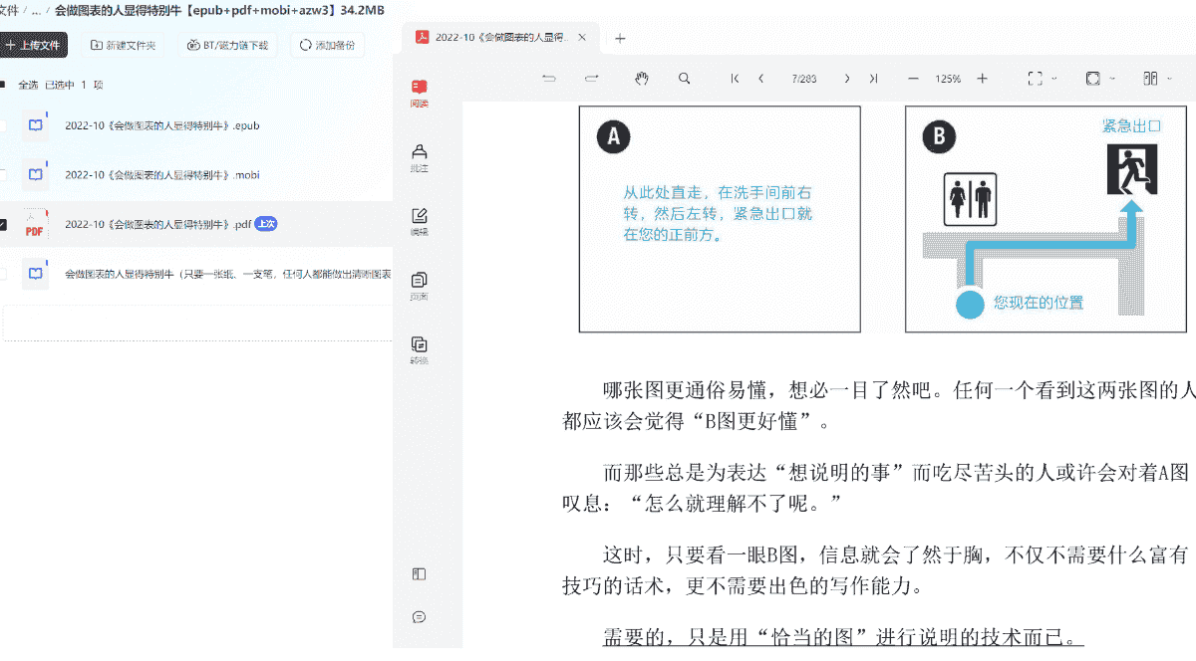1196x661 pixels.
Task: Select the hand pan tool
Action: (x=642, y=79)
